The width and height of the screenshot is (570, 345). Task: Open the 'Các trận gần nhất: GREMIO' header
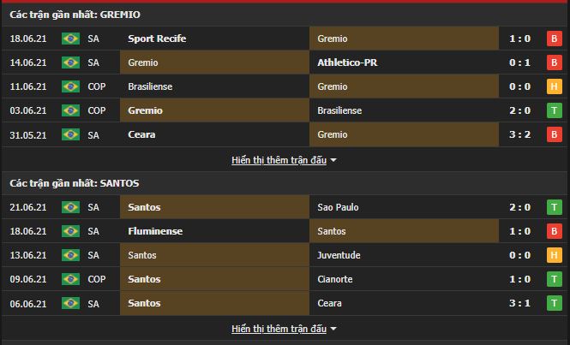point(75,15)
